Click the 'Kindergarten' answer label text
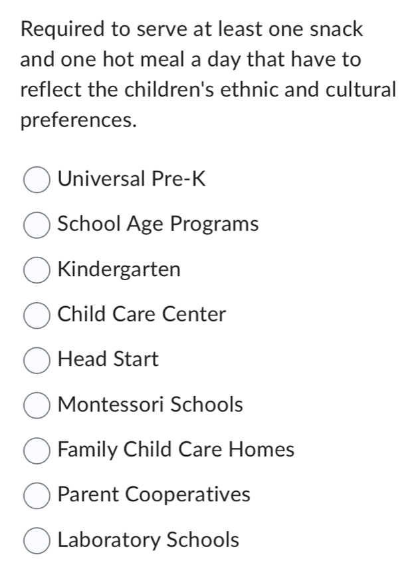Viewport: 414px width, 567px height. pos(119,270)
